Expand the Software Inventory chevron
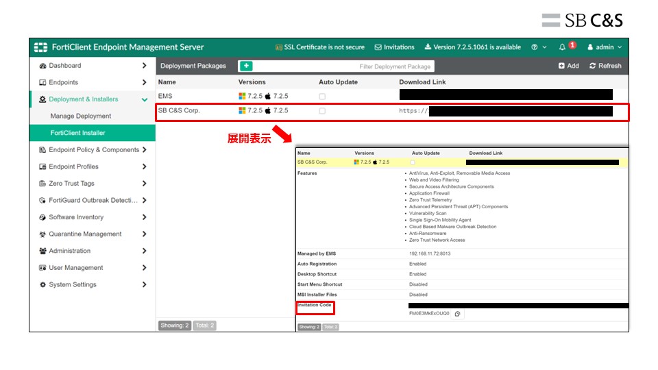 tap(145, 217)
